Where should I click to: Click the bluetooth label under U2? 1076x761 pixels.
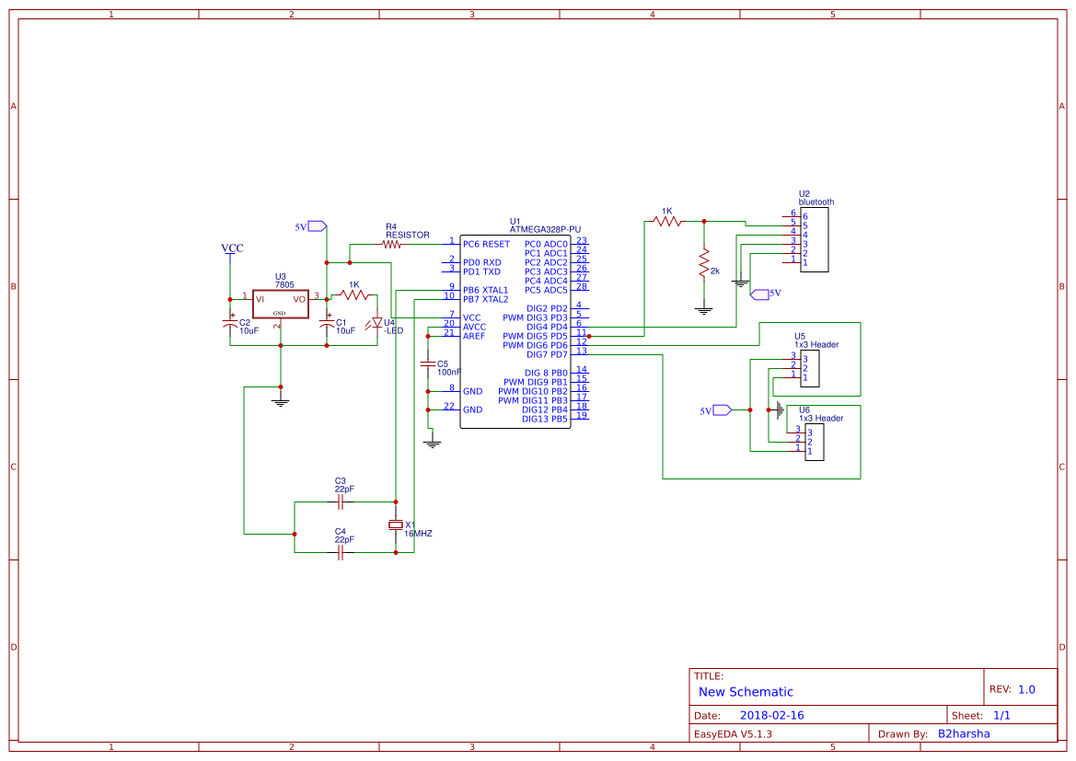click(x=816, y=202)
